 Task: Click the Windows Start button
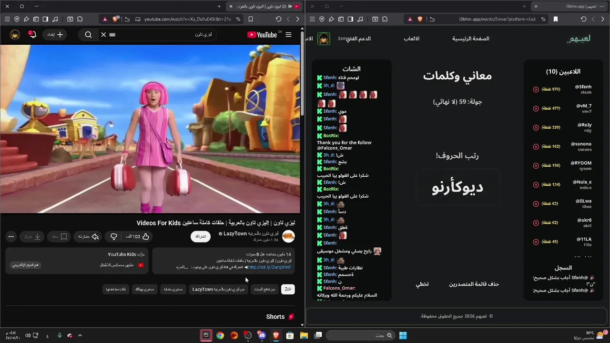tap(403, 335)
